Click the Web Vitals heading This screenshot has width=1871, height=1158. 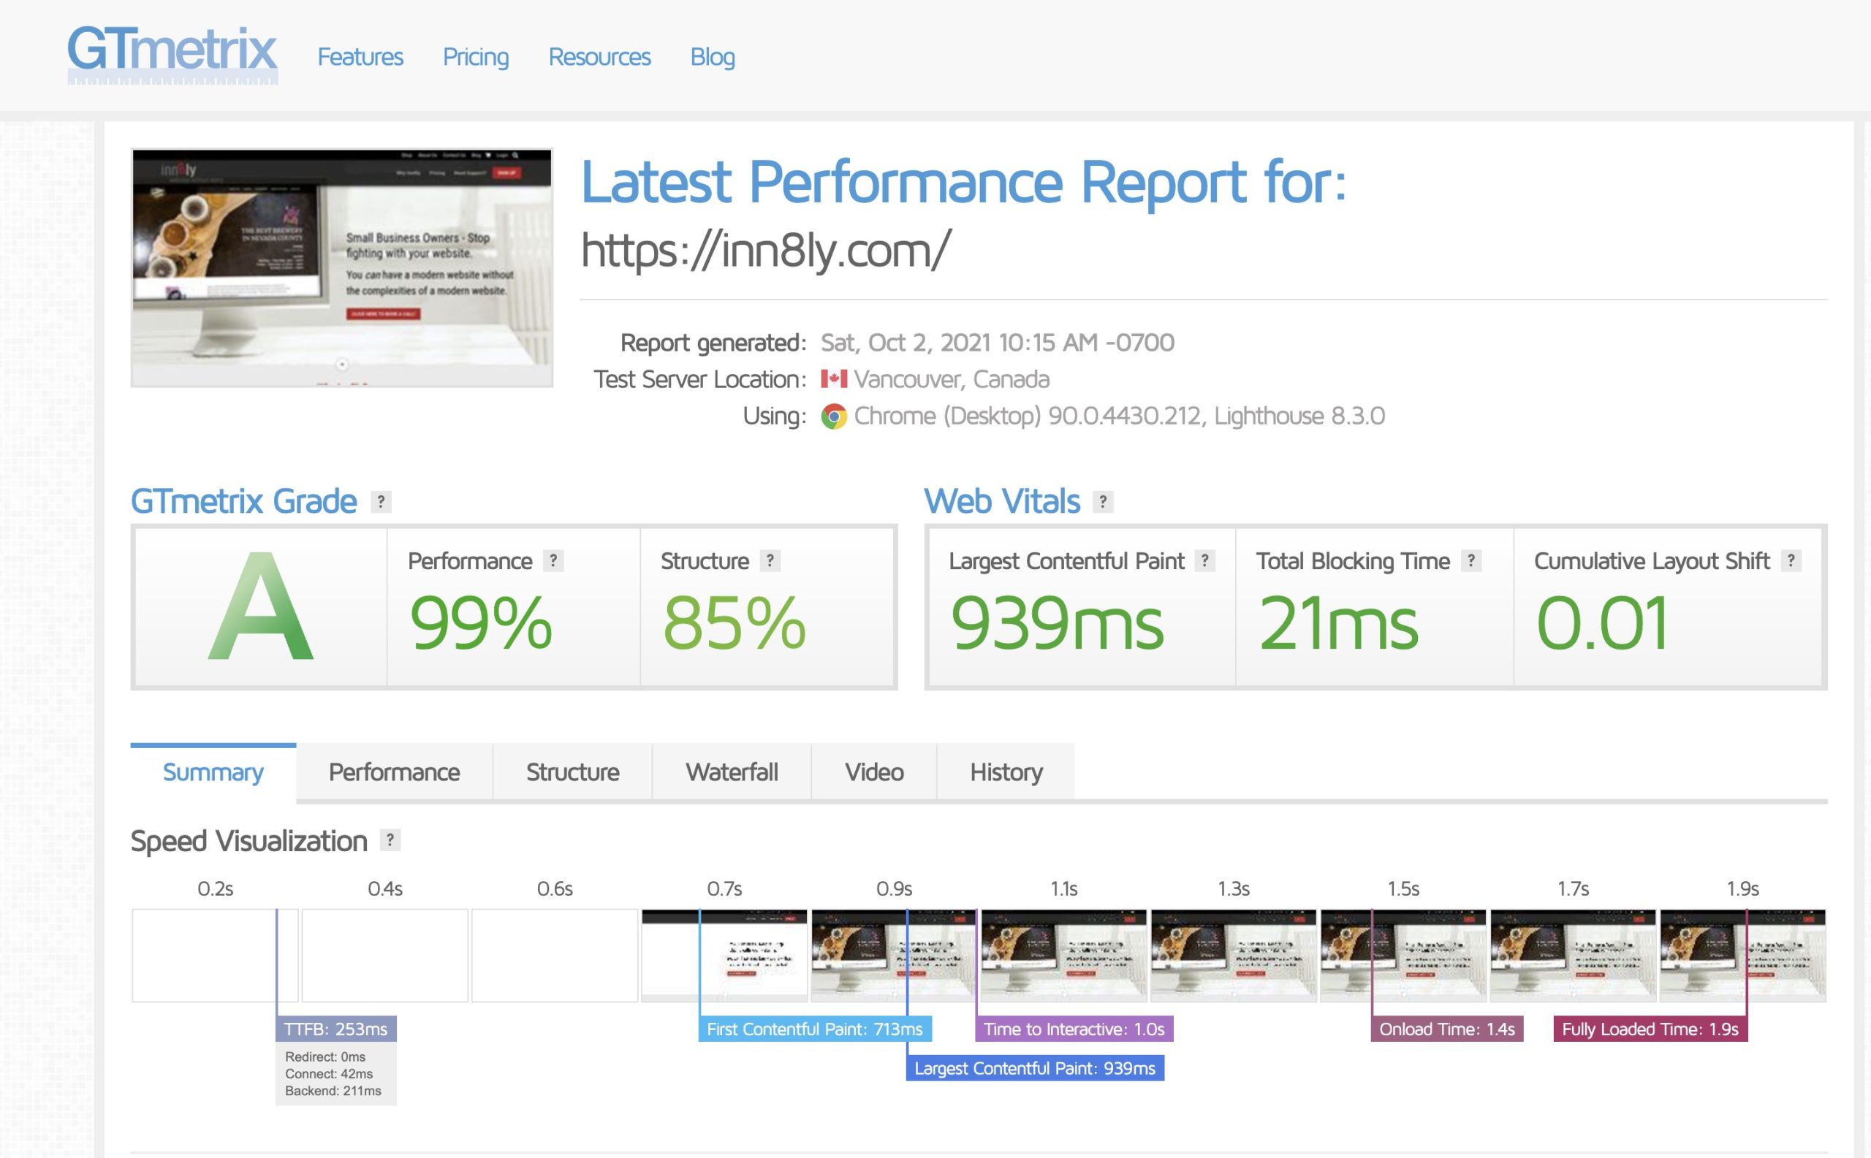(x=1001, y=501)
